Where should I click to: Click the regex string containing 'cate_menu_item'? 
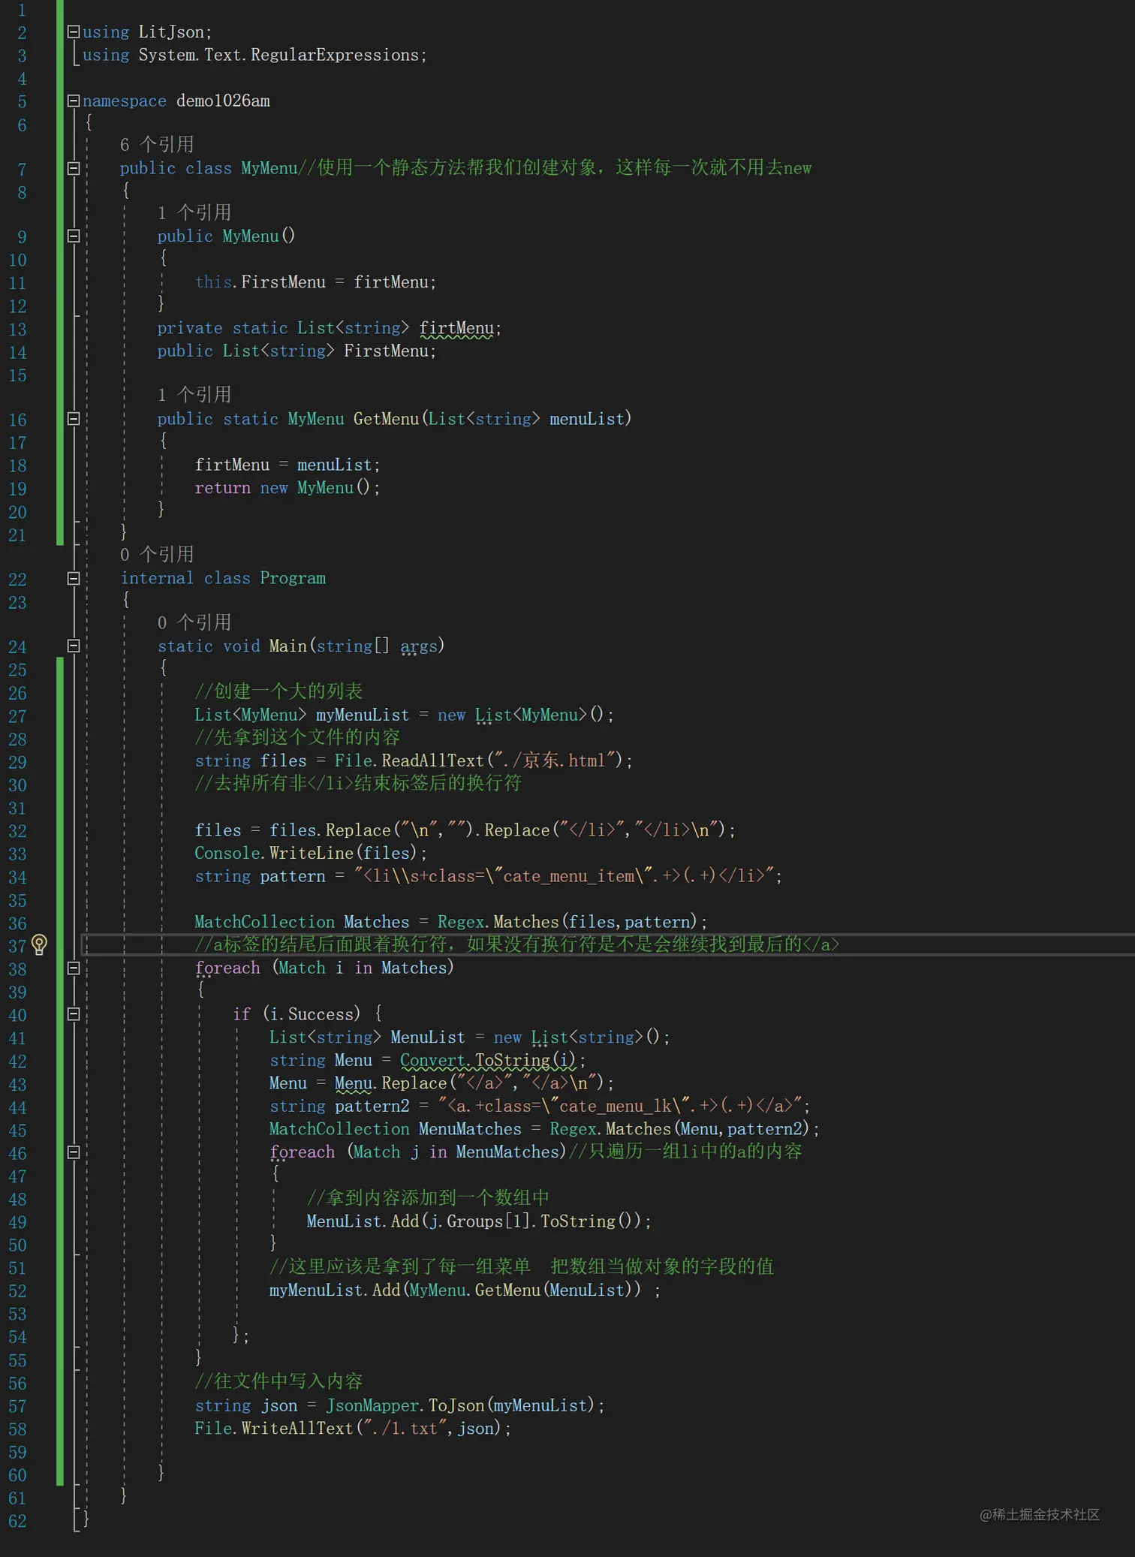click(x=564, y=876)
